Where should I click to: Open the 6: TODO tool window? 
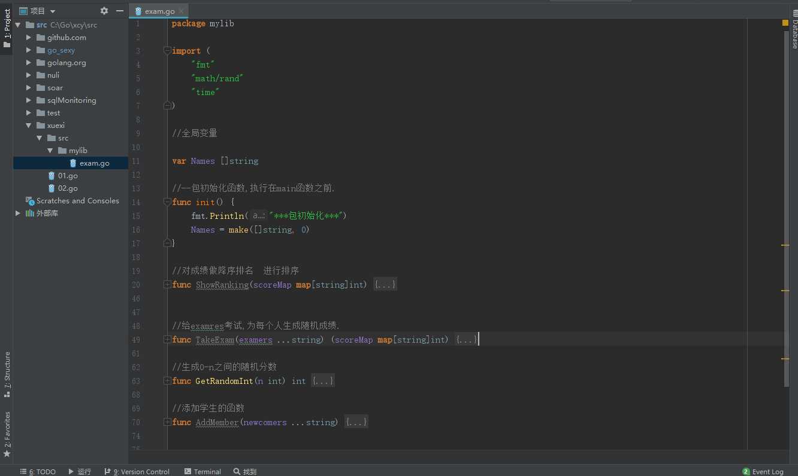[38, 471]
